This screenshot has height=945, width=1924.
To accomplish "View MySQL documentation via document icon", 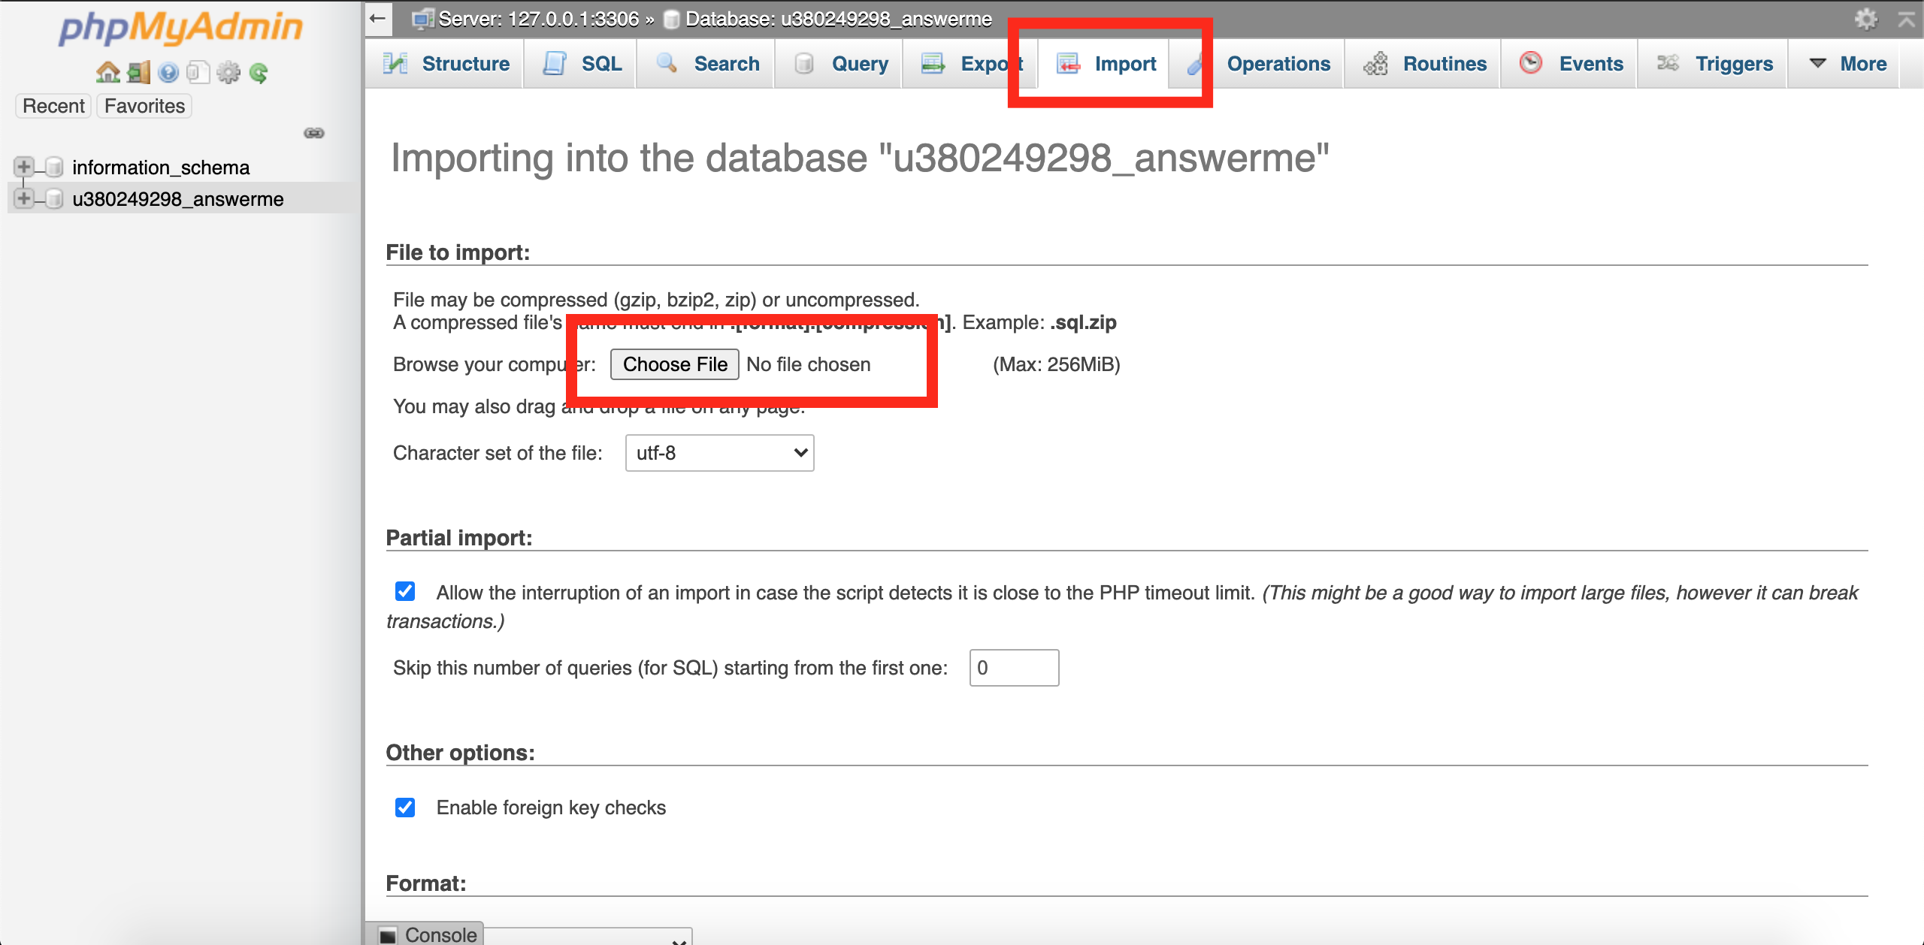I will 197,72.
